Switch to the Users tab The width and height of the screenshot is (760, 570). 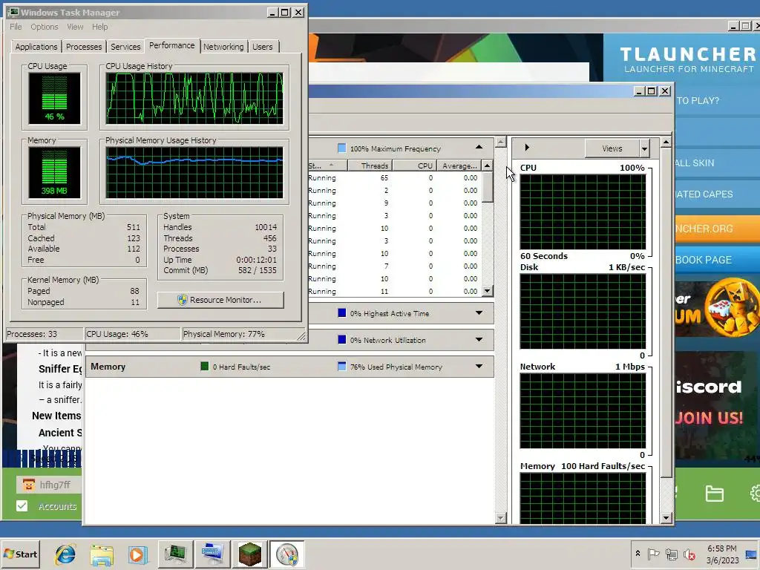tap(262, 47)
